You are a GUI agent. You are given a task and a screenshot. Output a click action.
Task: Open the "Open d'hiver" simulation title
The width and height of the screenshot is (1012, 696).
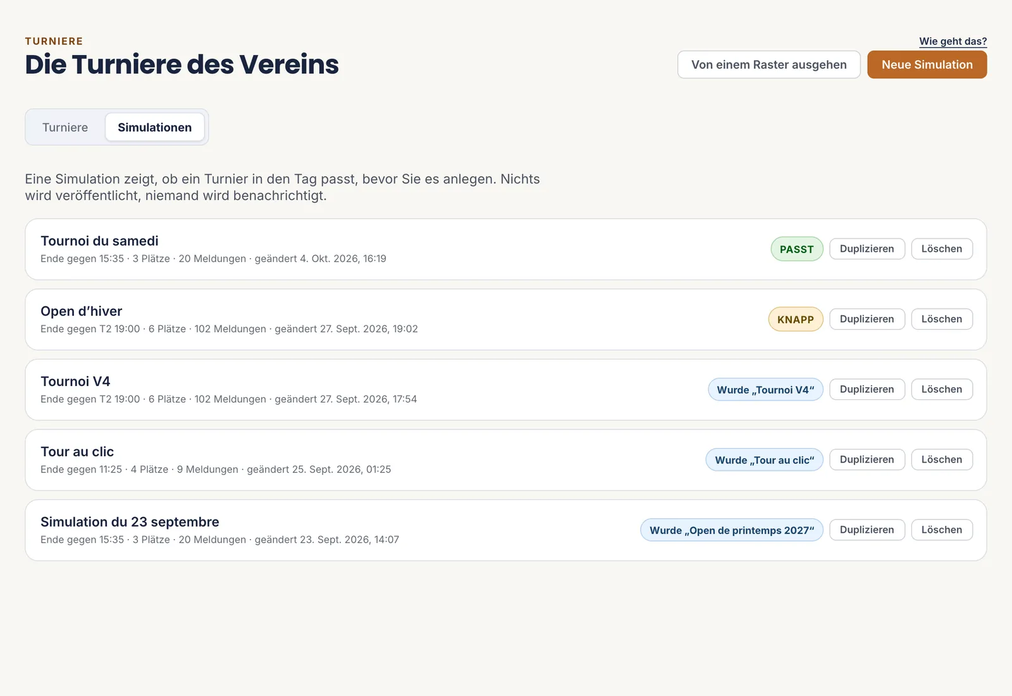tap(81, 311)
